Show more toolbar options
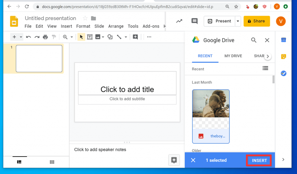 (149, 37)
